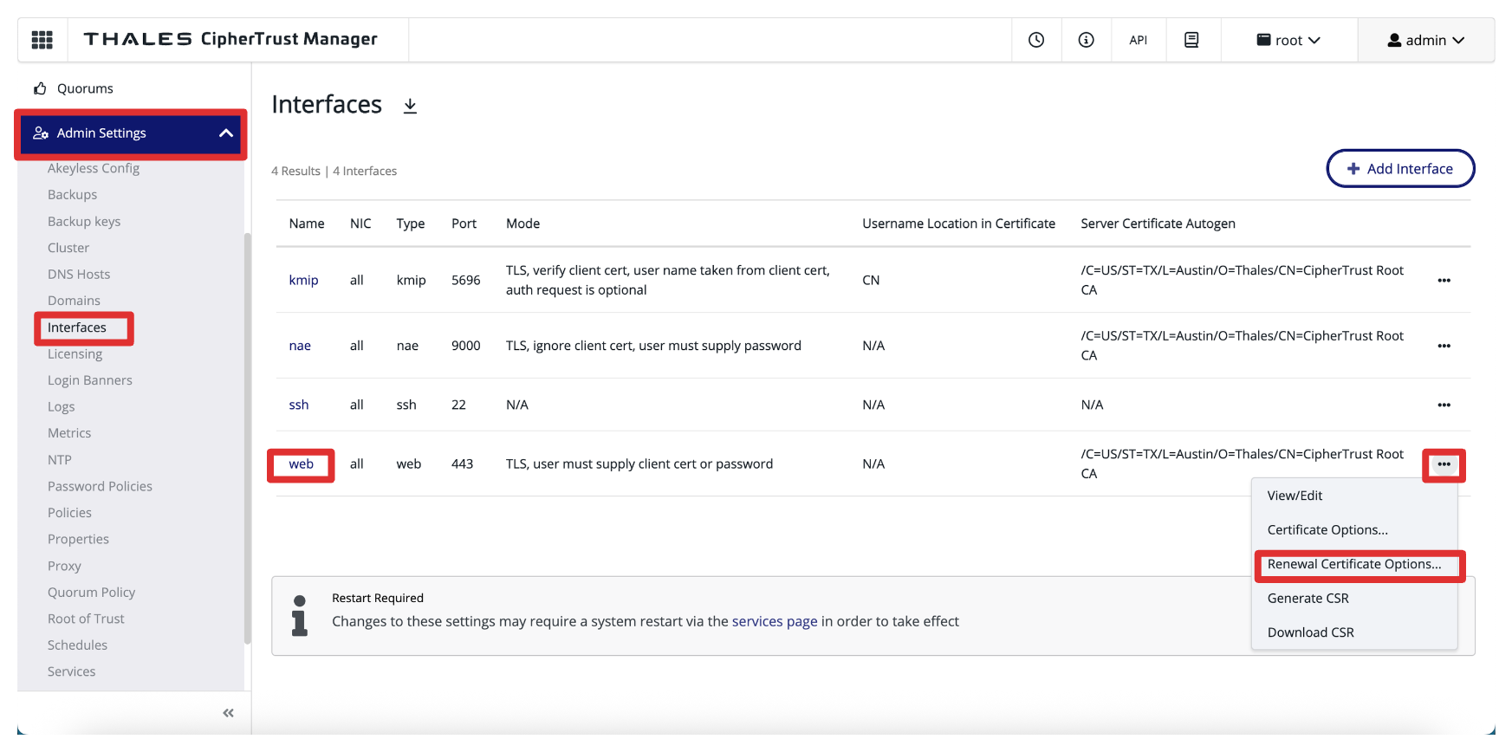This screenshot has height=752, width=1512.
Task: Open the nae row actions ellipsis
Action: 1444,346
